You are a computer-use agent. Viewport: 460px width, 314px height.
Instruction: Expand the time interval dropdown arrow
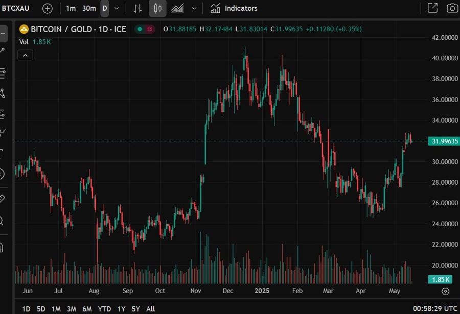(117, 8)
